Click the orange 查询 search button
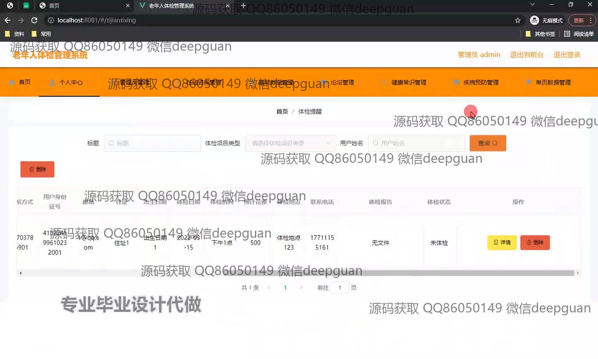598x359 pixels. pos(488,143)
